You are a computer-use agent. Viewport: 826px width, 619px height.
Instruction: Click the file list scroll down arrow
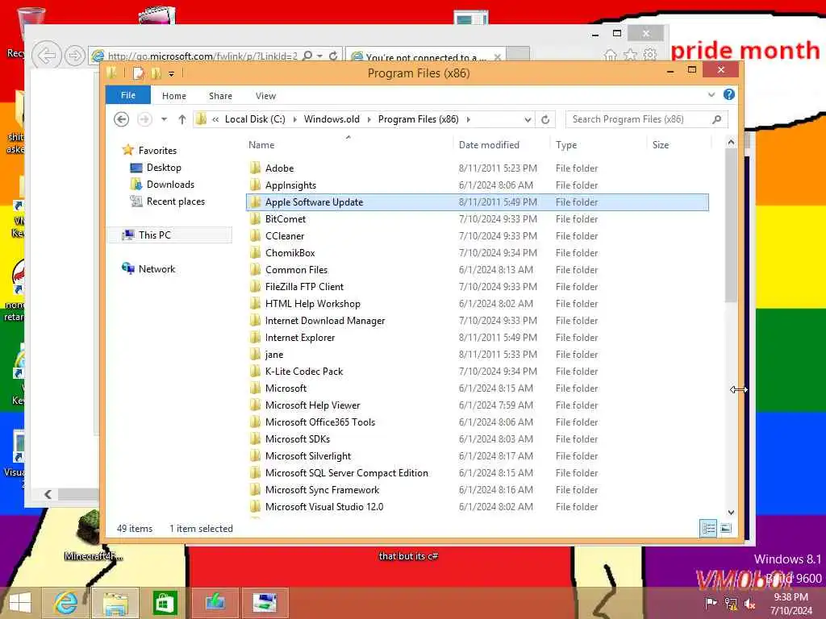coord(731,512)
